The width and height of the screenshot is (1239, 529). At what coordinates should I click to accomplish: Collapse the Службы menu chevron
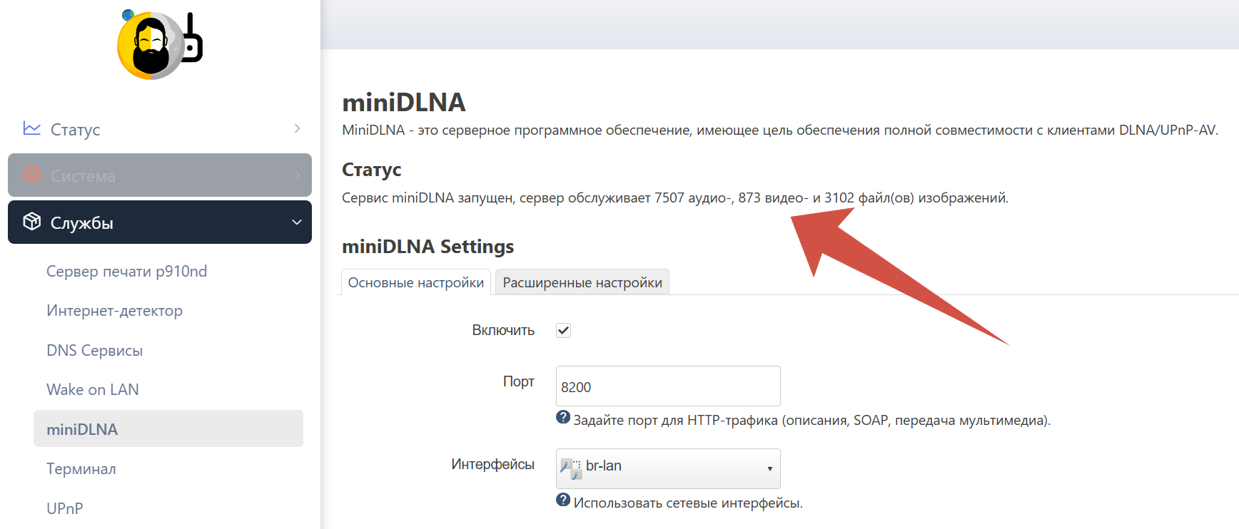pos(297,222)
